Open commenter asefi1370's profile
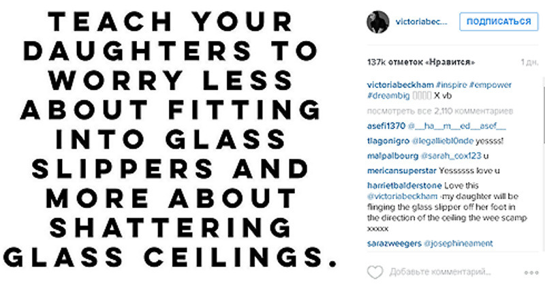 pyautogui.click(x=386, y=125)
